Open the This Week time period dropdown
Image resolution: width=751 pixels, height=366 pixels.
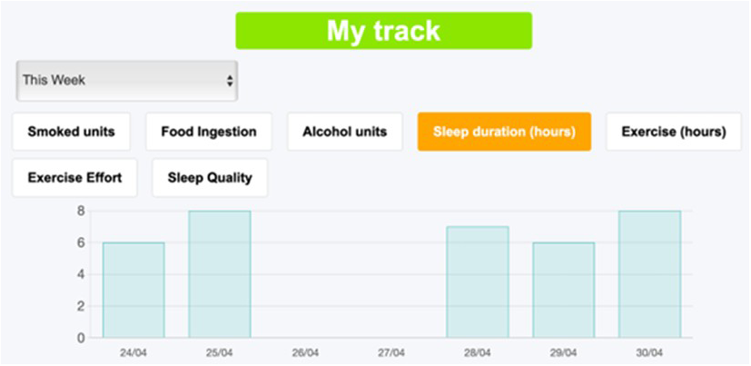[x=126, y=80]
